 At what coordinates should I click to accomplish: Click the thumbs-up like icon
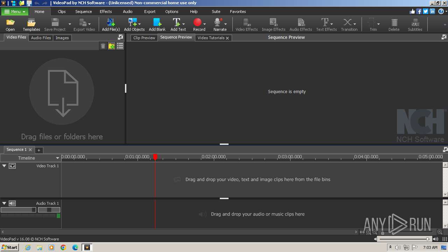tap(412, 11)
